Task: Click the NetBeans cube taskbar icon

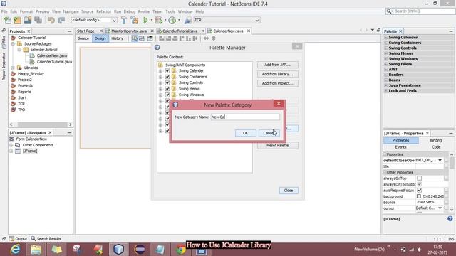Action: (119, 250)
